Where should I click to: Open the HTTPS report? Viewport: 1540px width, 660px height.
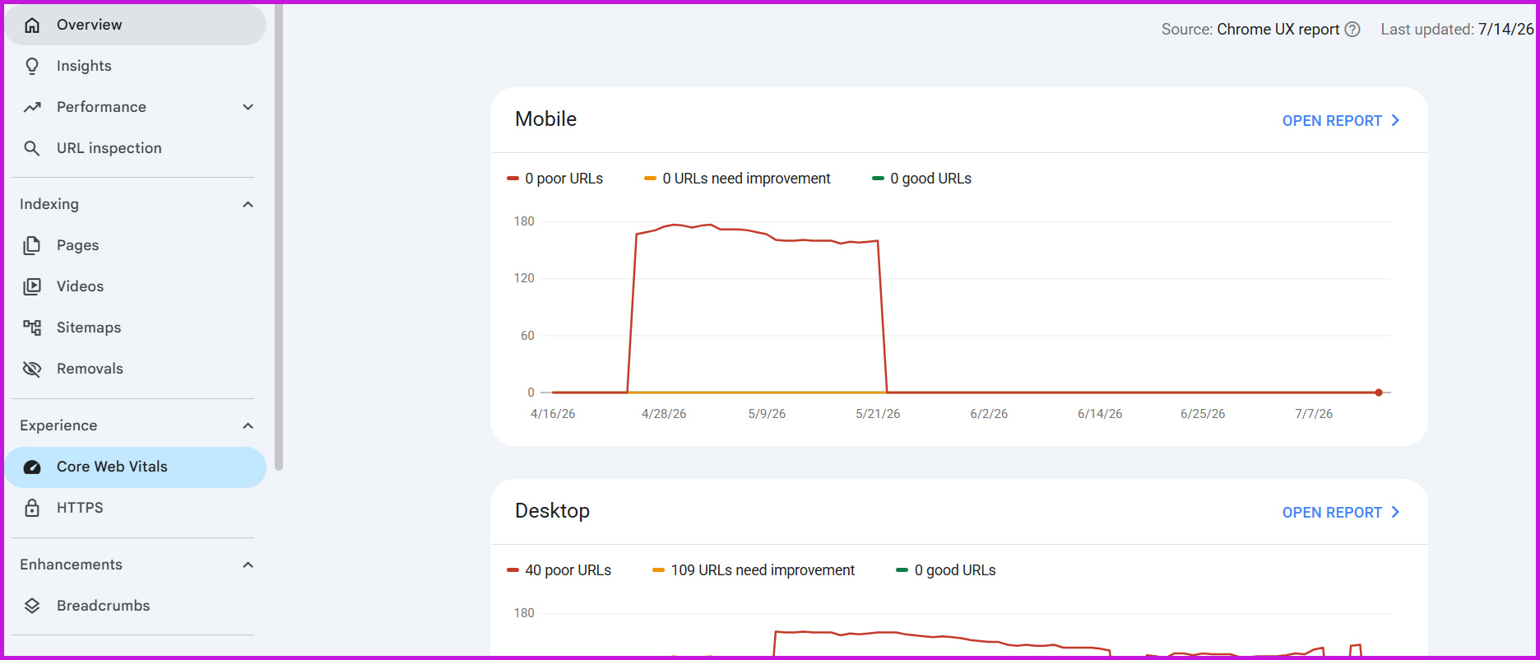click(136, 508)
